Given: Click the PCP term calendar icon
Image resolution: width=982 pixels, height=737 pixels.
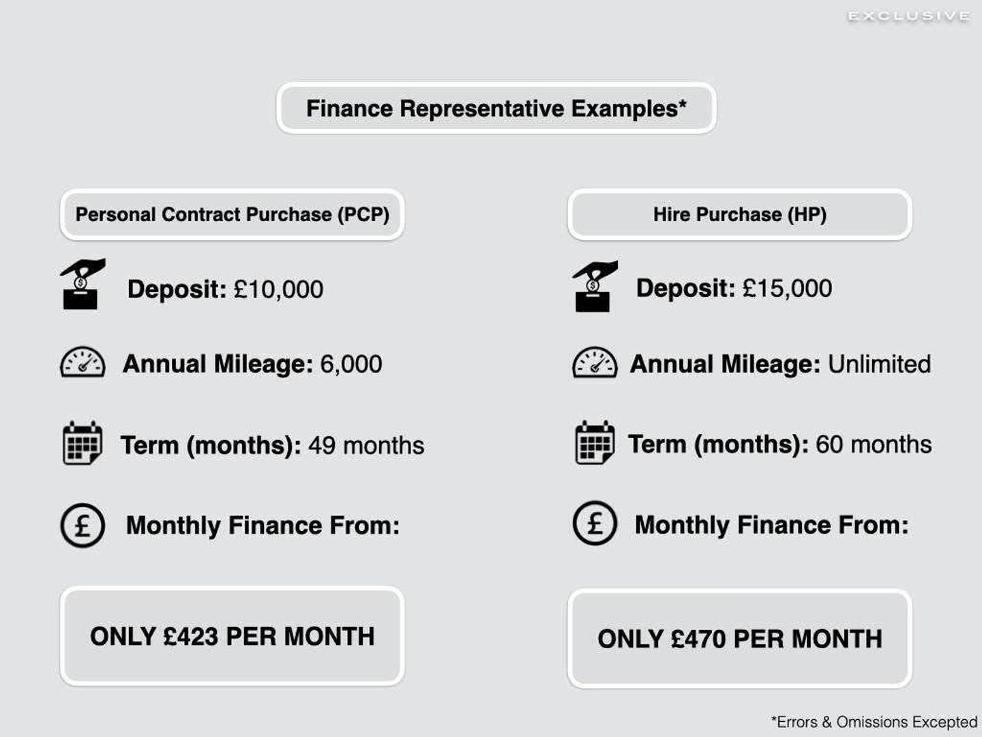Looking at the screenshot, I should (x=83, y=442).
